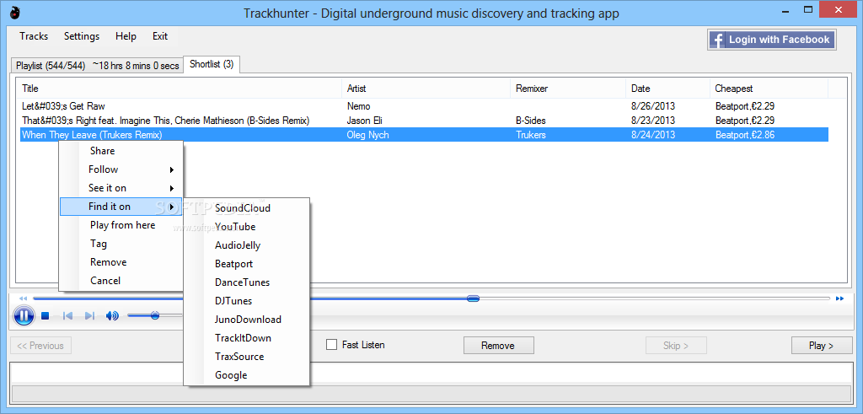Expand the Follow submenu arrow
Viewport: 863px width, 414px height.
click(172, 169)
